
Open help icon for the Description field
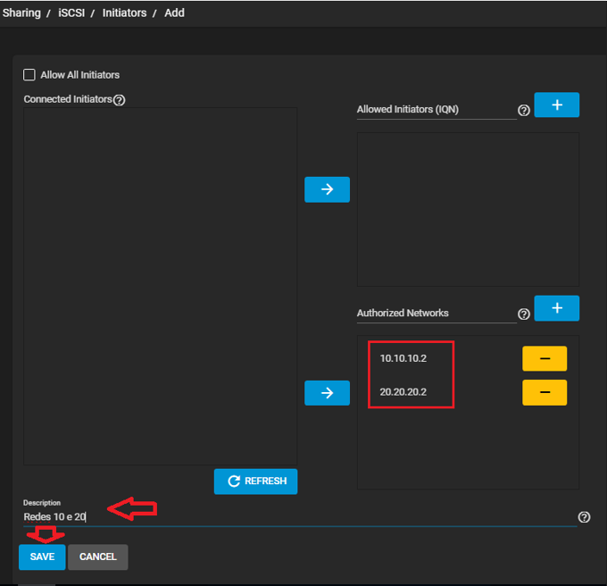coord(584,517)
